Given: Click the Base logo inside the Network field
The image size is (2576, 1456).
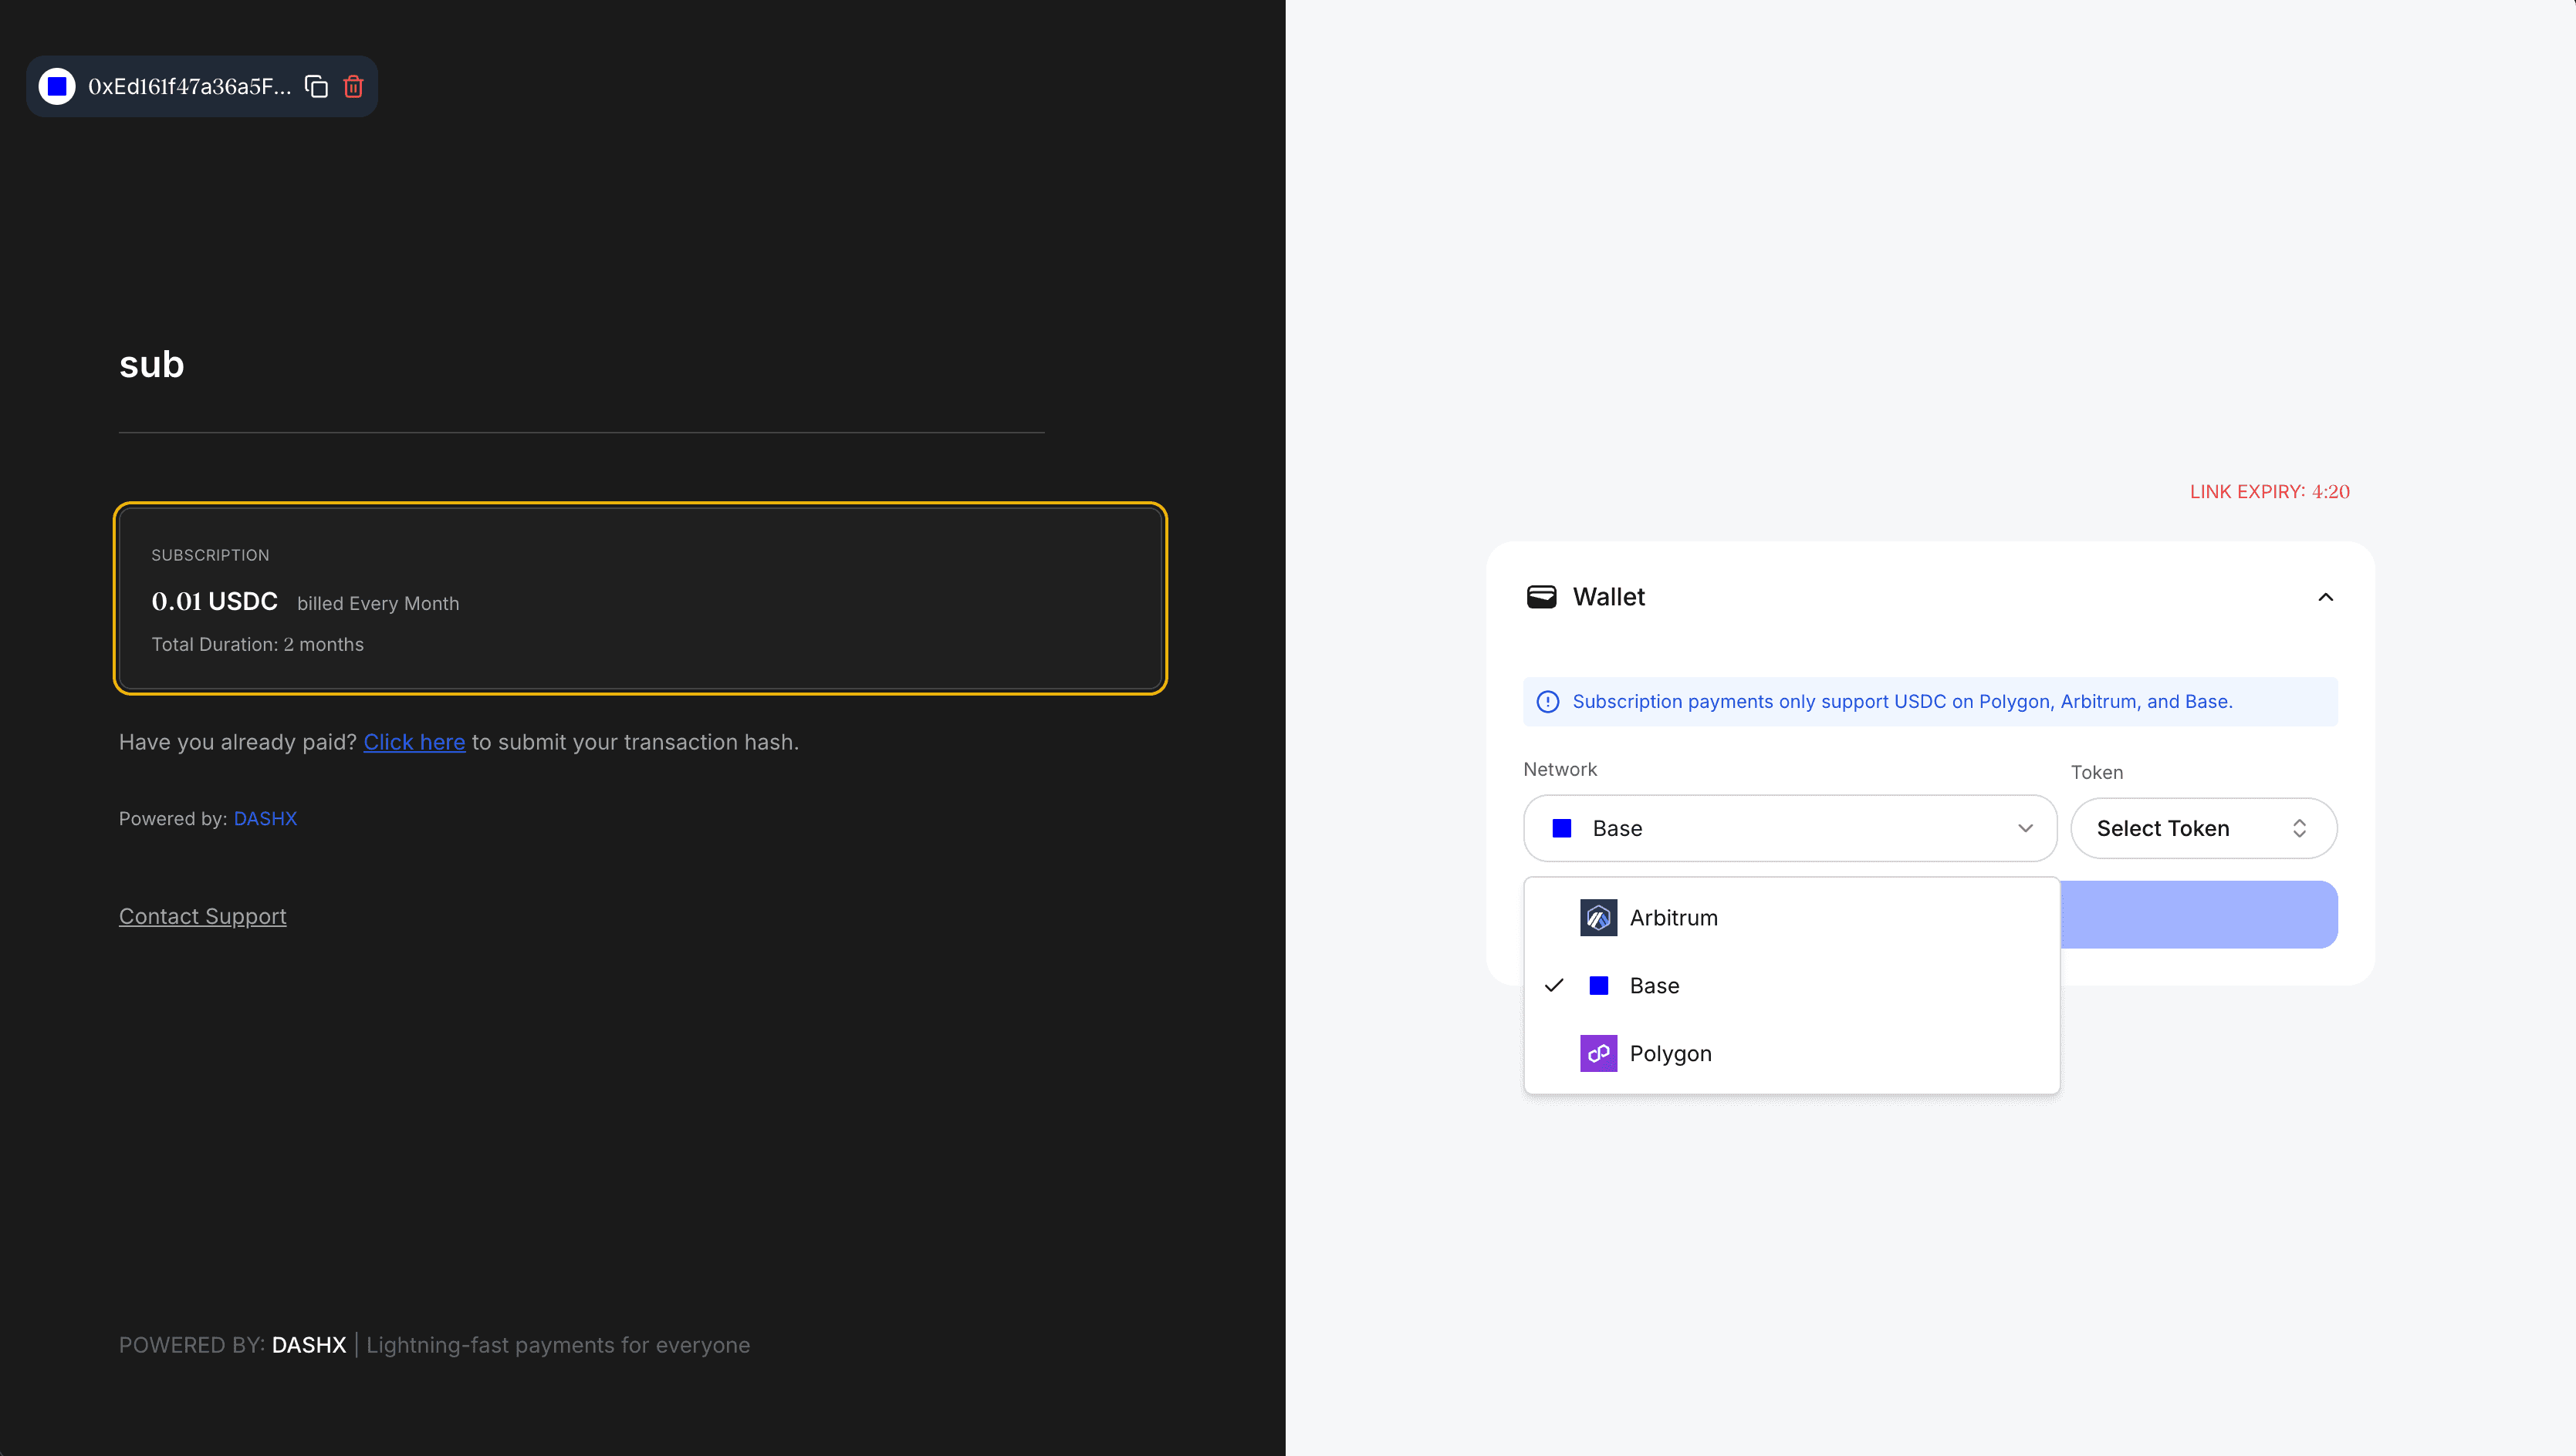Looking at the screenshot, I should click(x=1562, y=828).
